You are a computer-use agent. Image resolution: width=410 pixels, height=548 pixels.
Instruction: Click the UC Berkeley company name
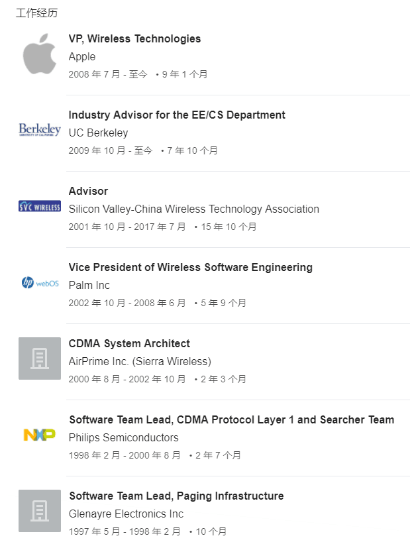(99, 133)
